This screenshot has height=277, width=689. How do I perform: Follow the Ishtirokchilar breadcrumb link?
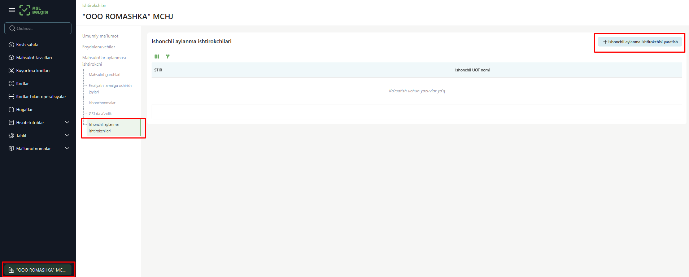click(94, 5)
